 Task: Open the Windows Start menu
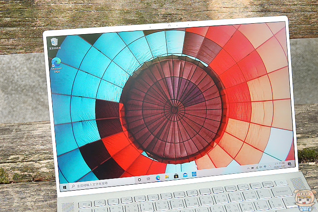click(x=65, y=187)
